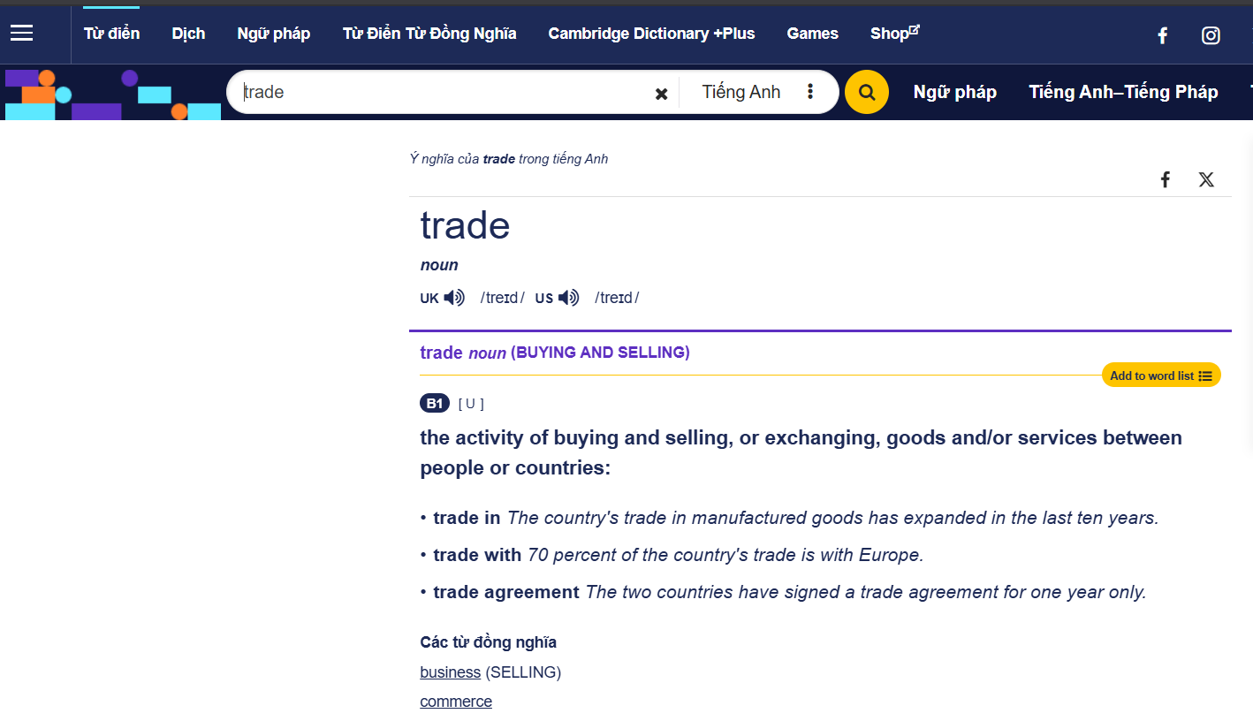
Task: Open the Tiếng Anh language selector
Action: (740, 92)
